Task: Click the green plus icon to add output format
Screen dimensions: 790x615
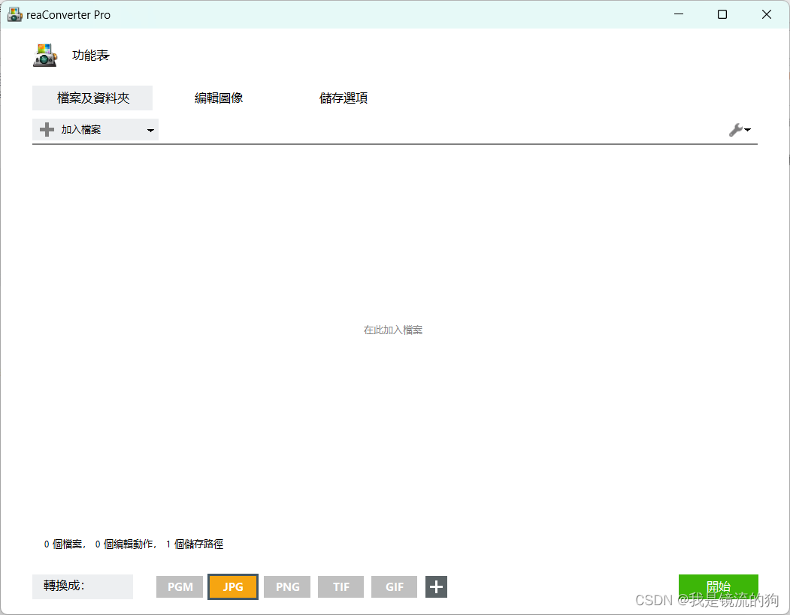Action: tap(436, 587)
